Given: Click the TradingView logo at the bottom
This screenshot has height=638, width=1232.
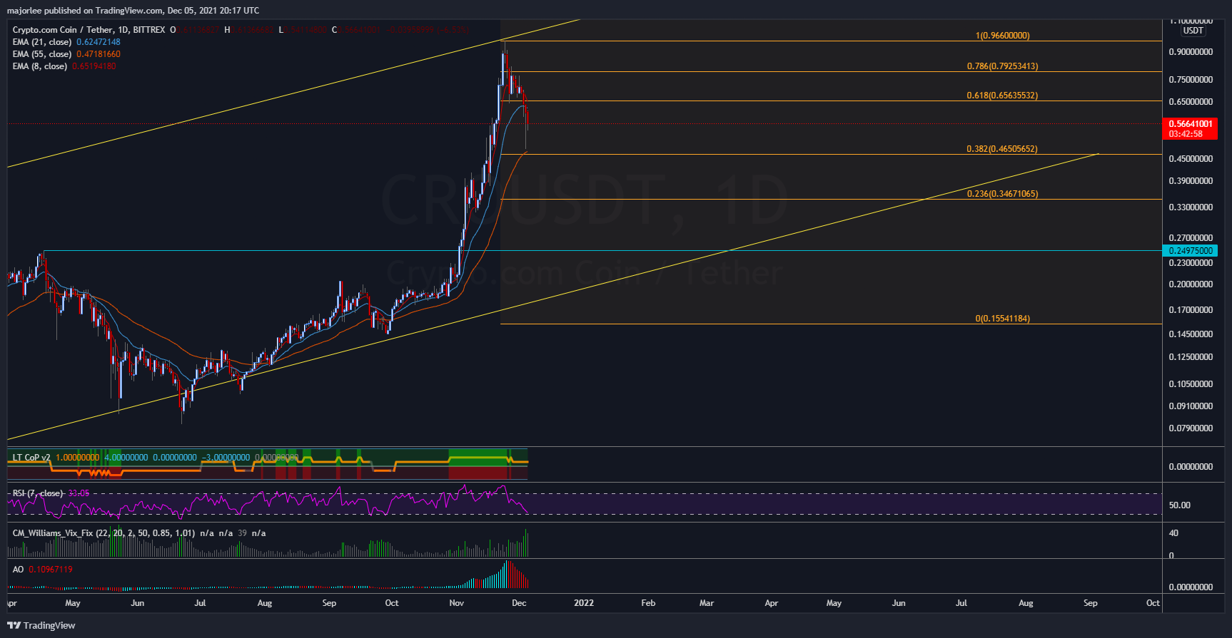Looking at the screenshot, I should (x=41, y=625).
